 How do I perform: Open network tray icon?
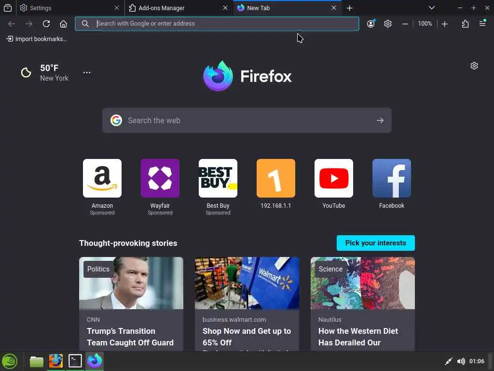(x=448, y=361)
